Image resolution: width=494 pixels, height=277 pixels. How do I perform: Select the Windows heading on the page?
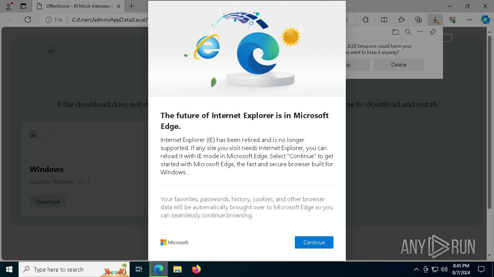pyautogui.click(x=47, y=169)
